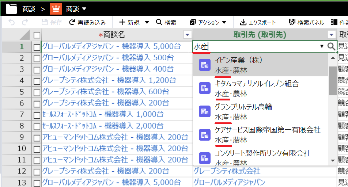The image size is (348, 187).
Task: Open the 取引先 column filter dropdown
Action: pos(331,35)
